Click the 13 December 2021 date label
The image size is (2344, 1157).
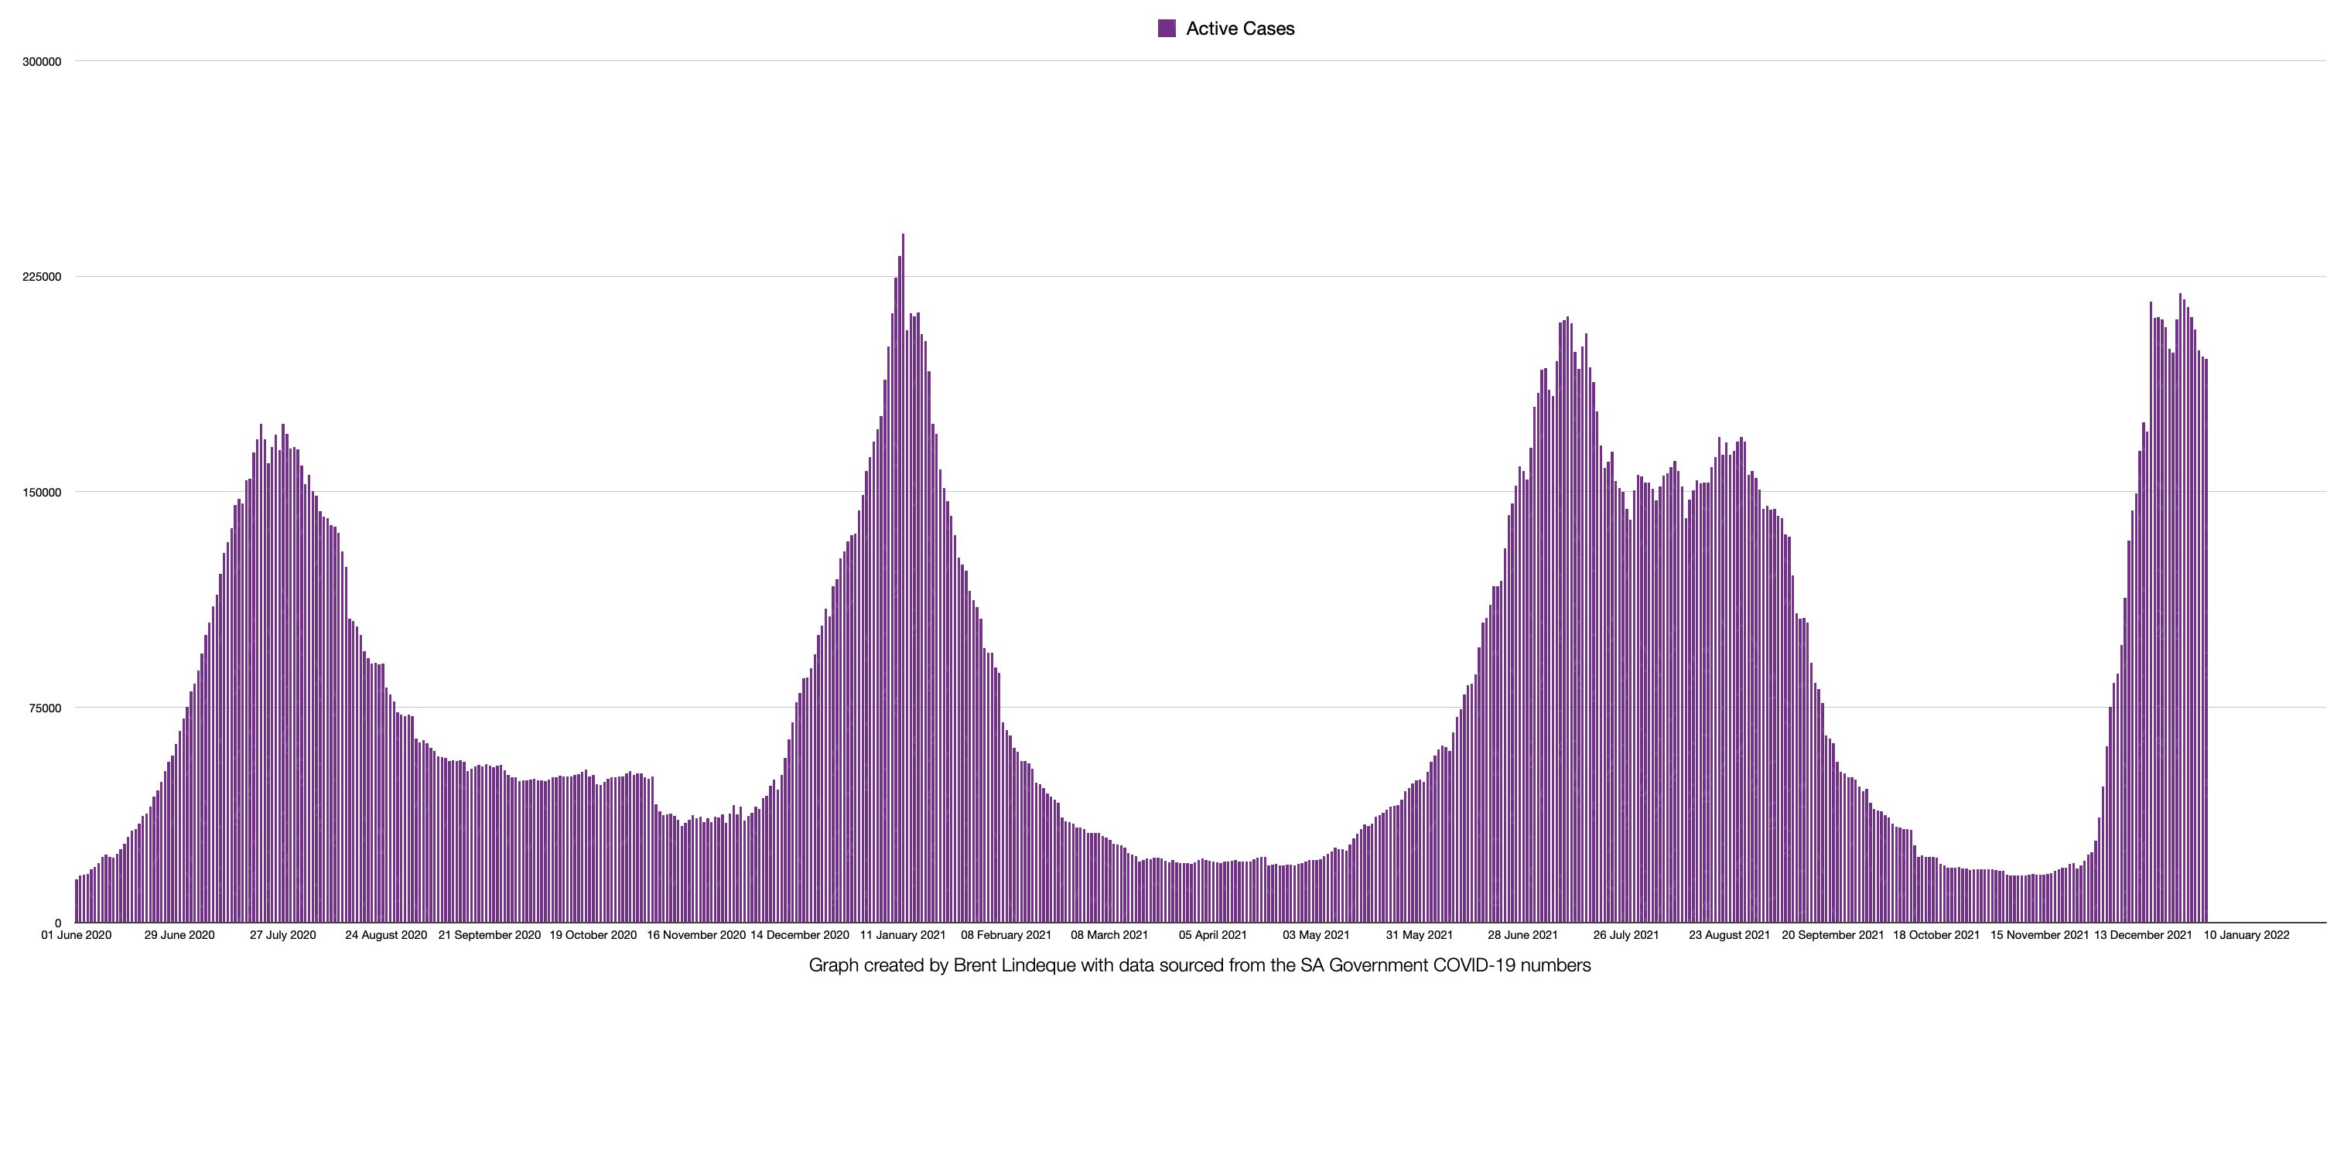(x=2143, y=935)
